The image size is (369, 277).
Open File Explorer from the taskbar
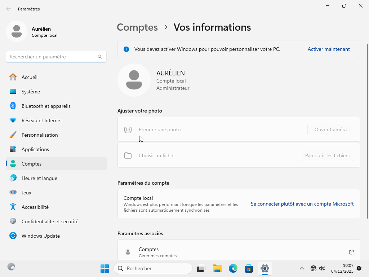[x=217, y=268]
